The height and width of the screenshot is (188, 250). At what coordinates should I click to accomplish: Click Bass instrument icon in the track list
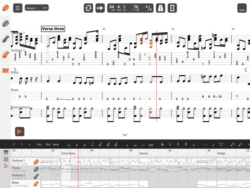pyautogui.click(x=36, y=184)
